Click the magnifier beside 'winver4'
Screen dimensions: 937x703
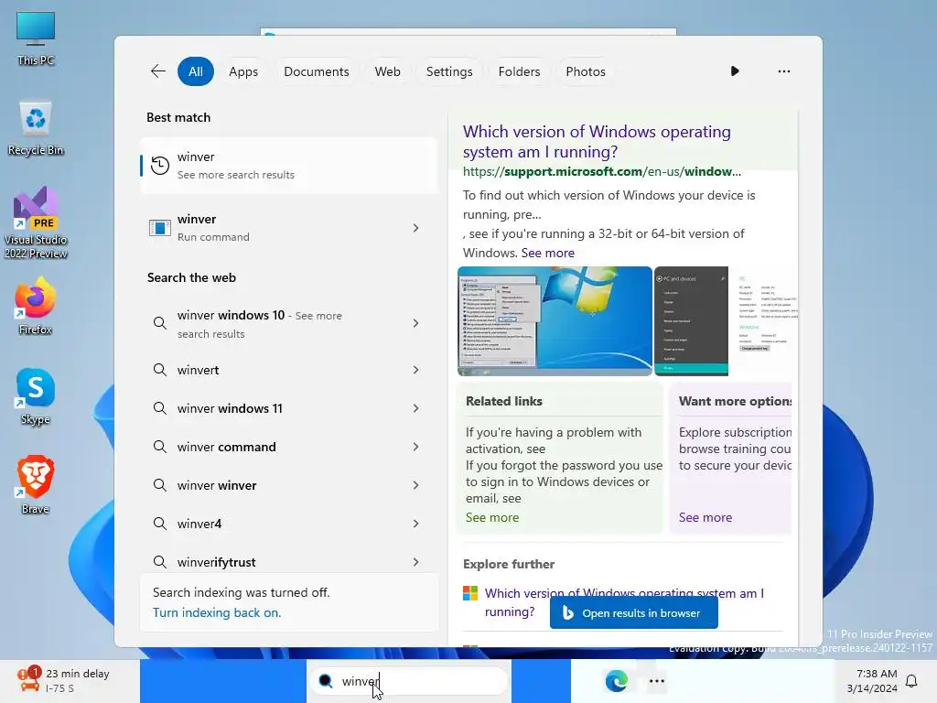[x=159, y=524]
